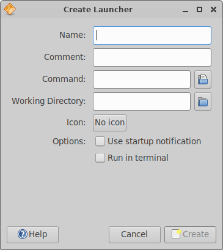Click the Use startup notification label

point(154,141)
